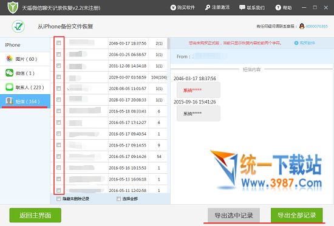Click the yen icon beside 购买软件
334x226 pixels.
173,8
